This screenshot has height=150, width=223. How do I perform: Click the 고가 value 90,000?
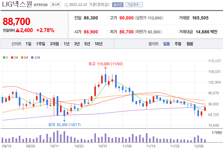pyautogui.click(x=126, y=18)
